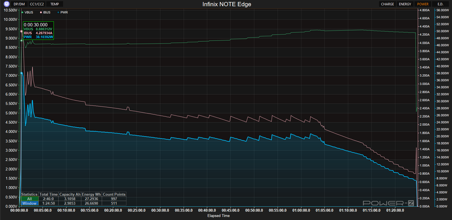The height and width of the screenshot is (220, 452).
Task: Click the 26.6690 window energy value
Action: pyautogui.click(x=92, y=203)
